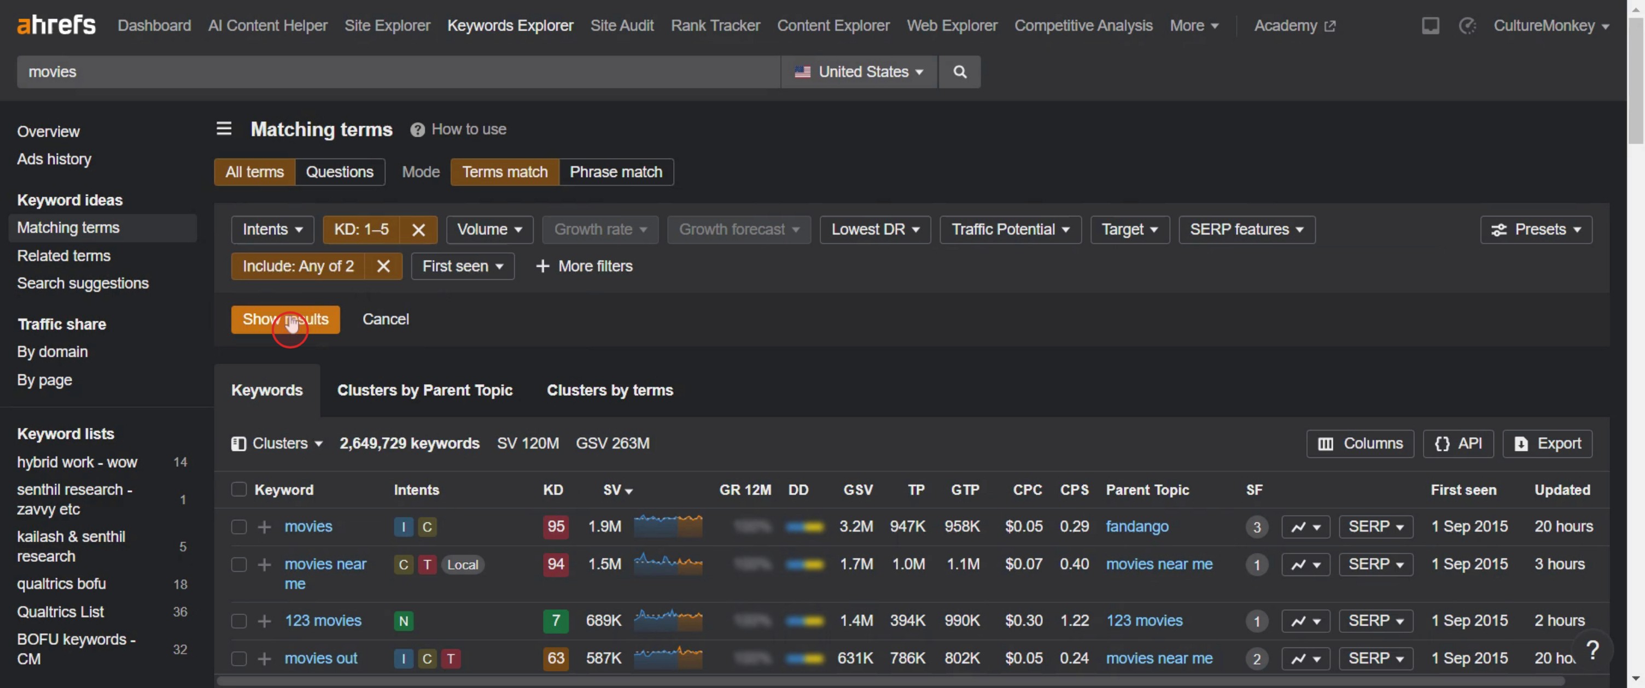Image resolution: width=1645 pixels, height=688 pixels.
Task: Switch to Clusters by Parent Topic tab
Action: [x=425, y=390]
